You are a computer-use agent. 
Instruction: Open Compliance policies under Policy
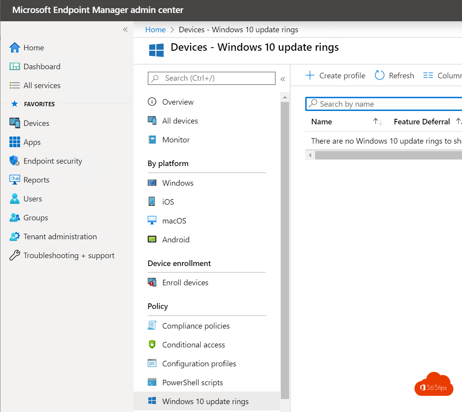(x=196, y=326)
